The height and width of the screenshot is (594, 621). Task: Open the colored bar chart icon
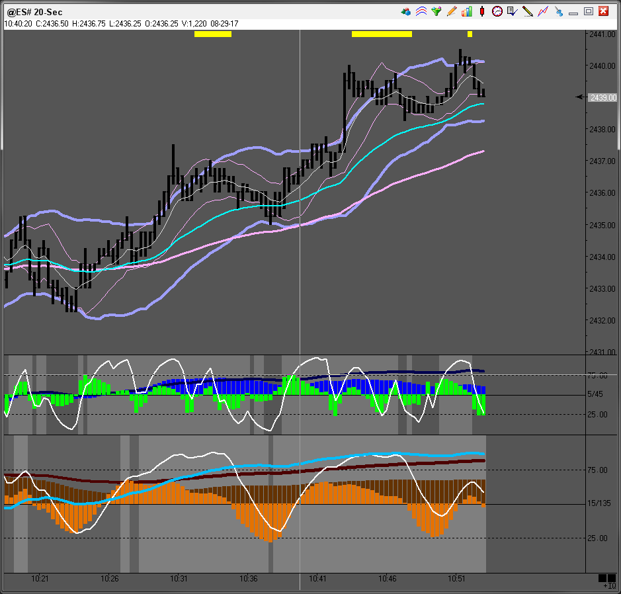[466, 11]
